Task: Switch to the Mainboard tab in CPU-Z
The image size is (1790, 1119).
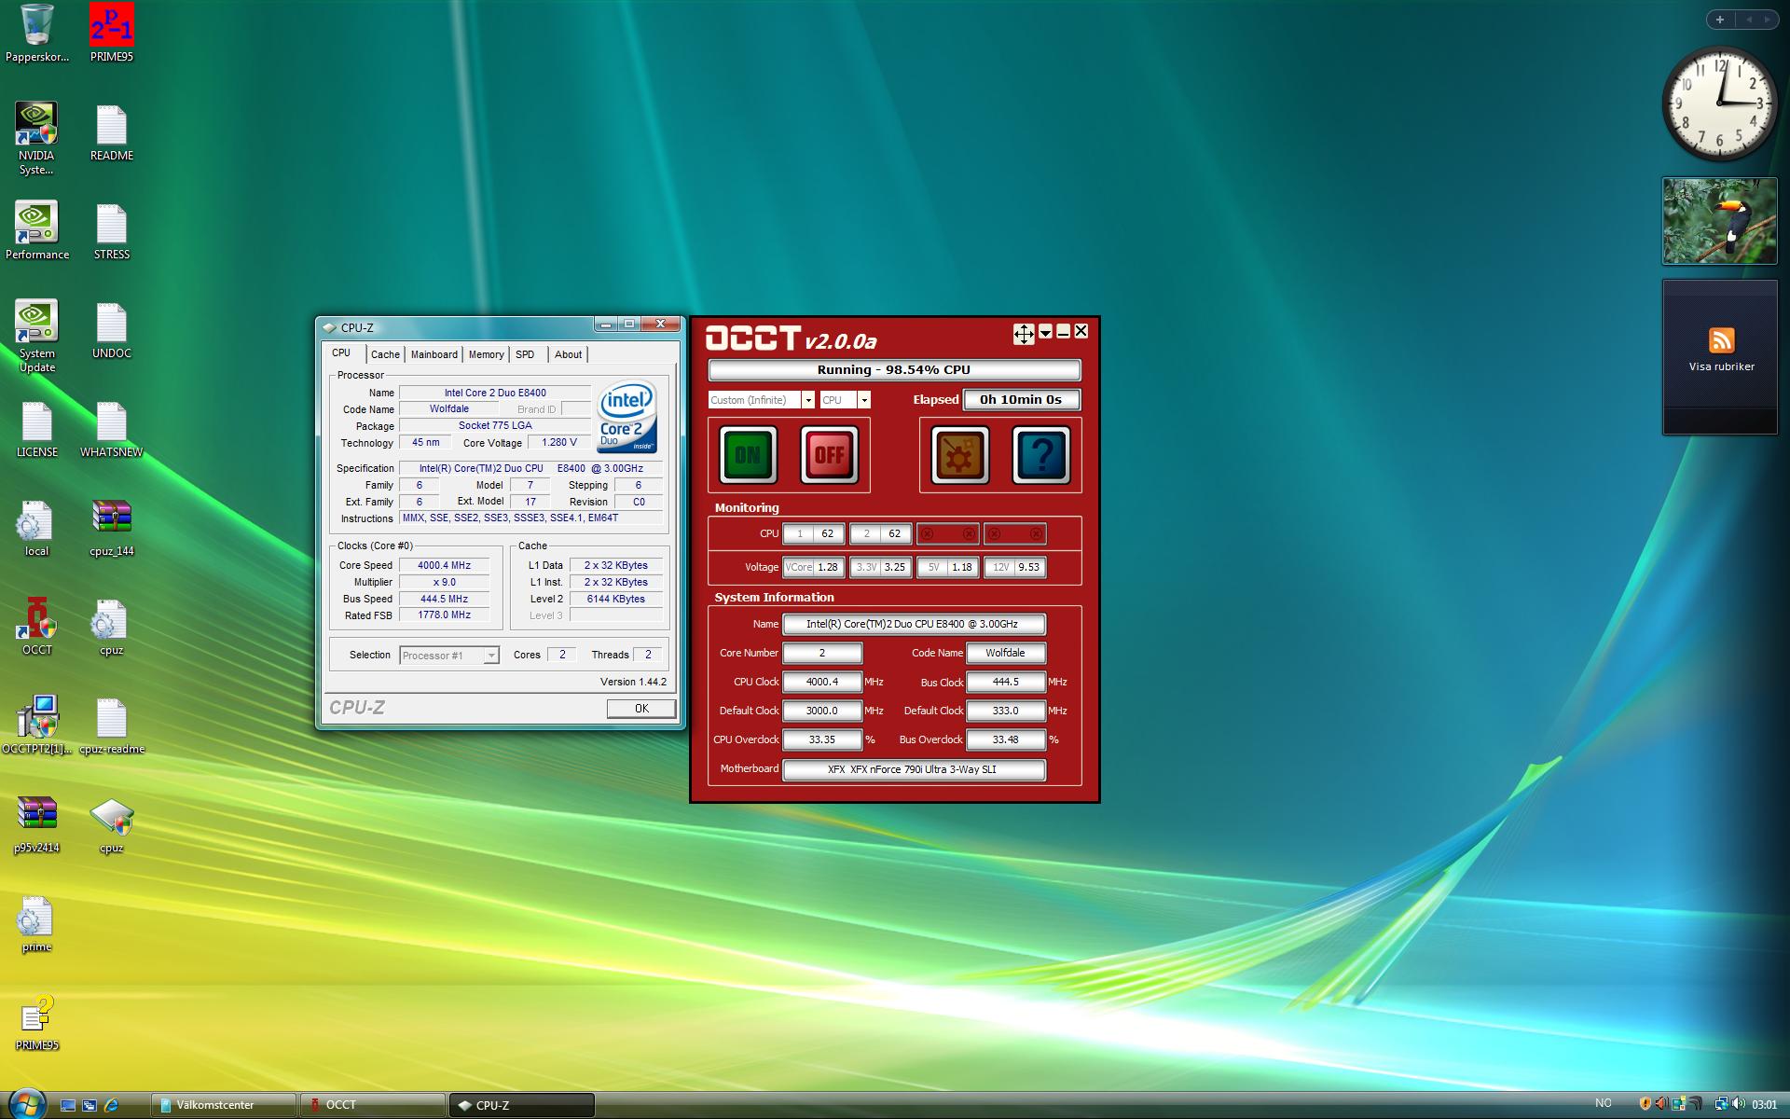Action: coord(434,354)
